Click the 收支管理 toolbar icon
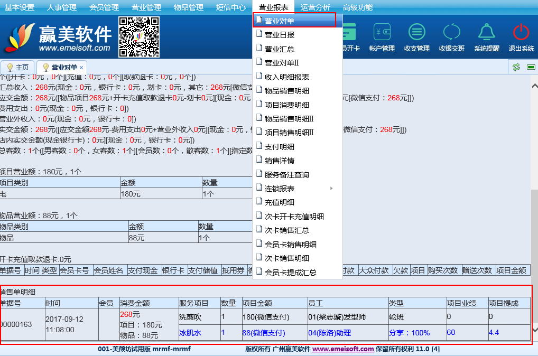This screenshot has height=356, width=538. click(x=416, y=33)
